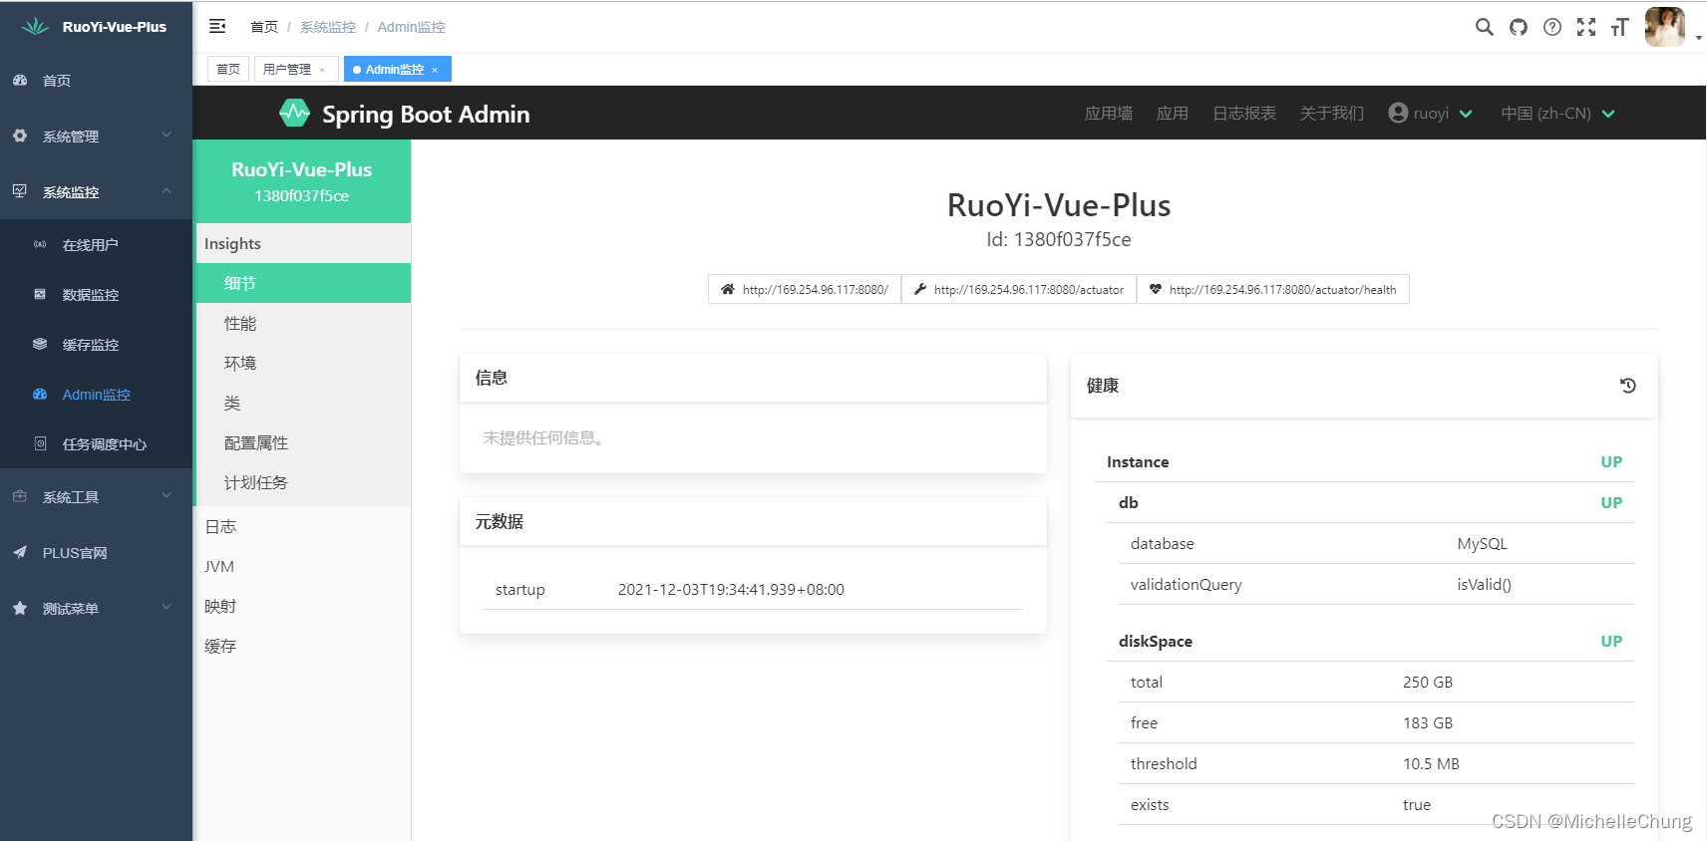
Task: Click the MySQL database value
Action: tap(1482, 543)
